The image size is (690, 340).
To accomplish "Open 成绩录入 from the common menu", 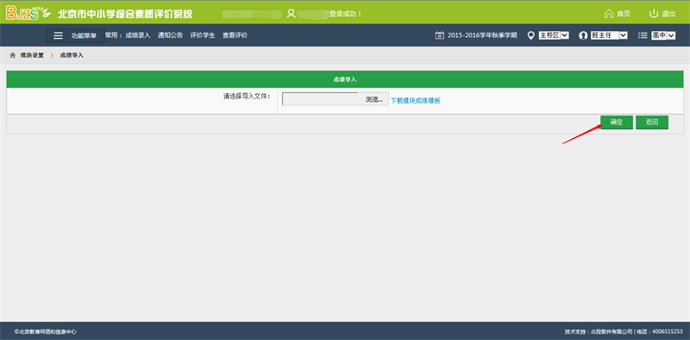I will click(138, 35).
